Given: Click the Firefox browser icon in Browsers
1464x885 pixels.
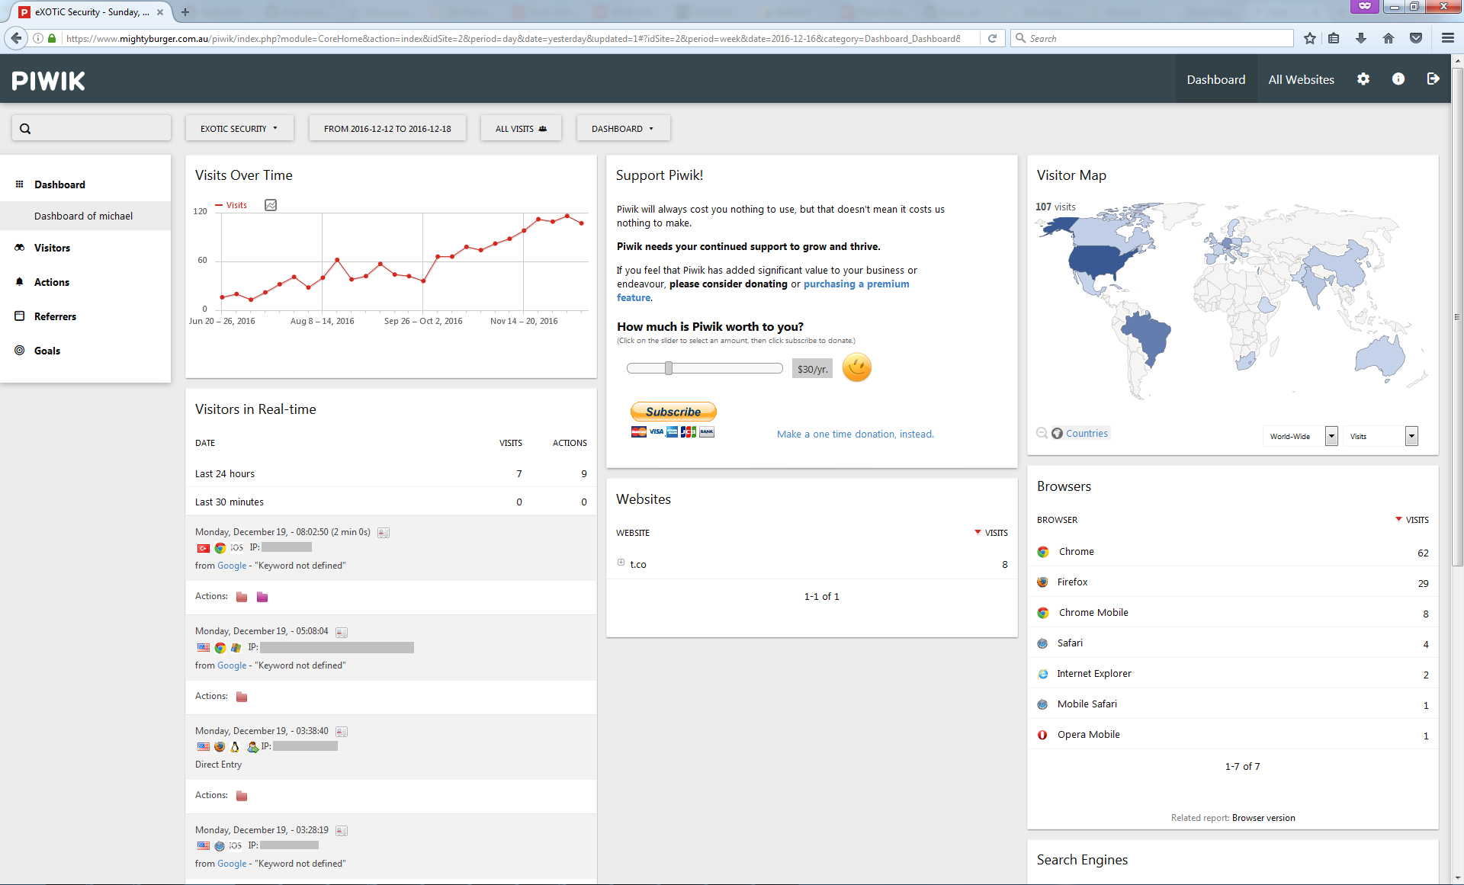Looking at the screenshot, I should click(x=1042, y=582).
